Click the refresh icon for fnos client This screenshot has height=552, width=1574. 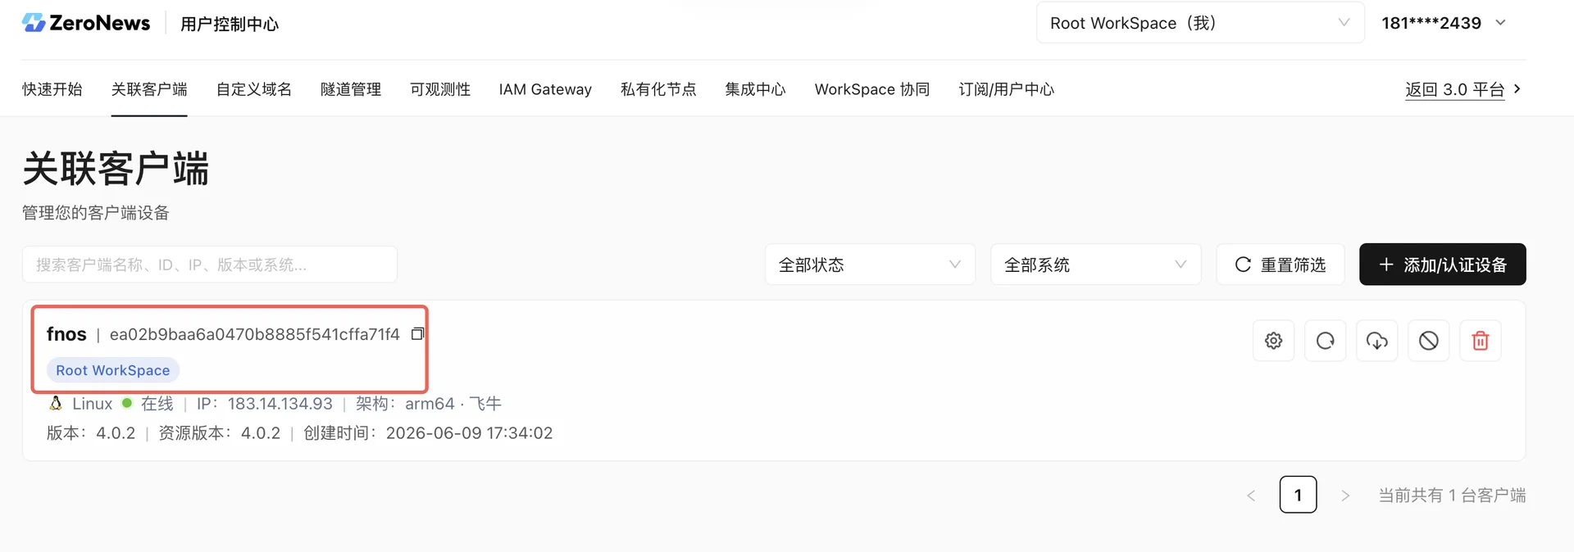click(x=1325, y=341)
